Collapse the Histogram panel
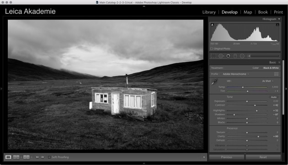The width and height of the screenshot is (288, 165). tap(279, 19)
